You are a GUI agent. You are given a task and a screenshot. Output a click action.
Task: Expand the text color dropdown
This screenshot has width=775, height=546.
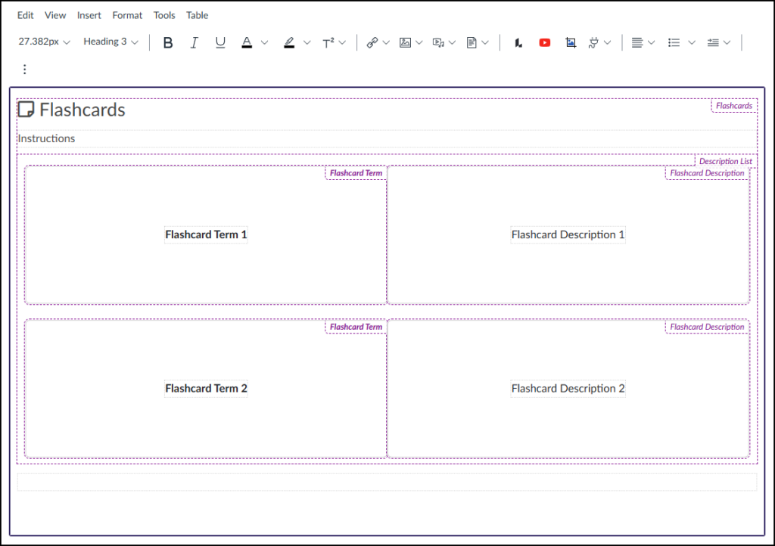(263, 42)
